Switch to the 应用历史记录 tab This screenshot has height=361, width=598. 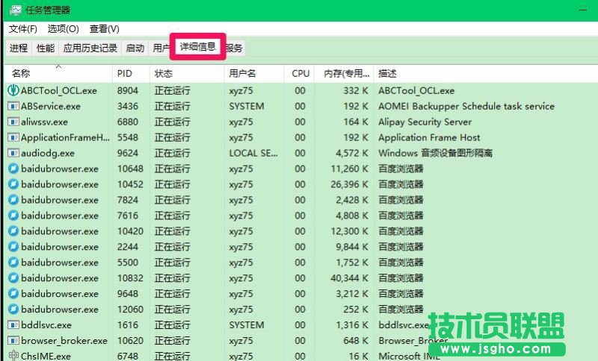90,48
